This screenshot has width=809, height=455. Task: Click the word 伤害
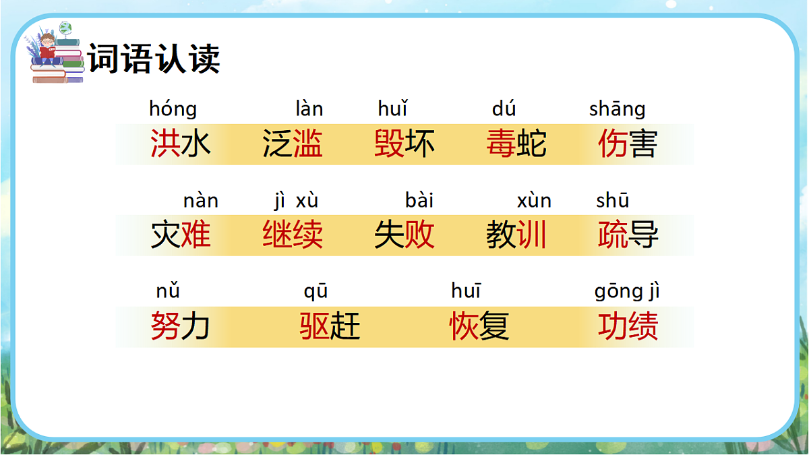(x=628, y=144)
